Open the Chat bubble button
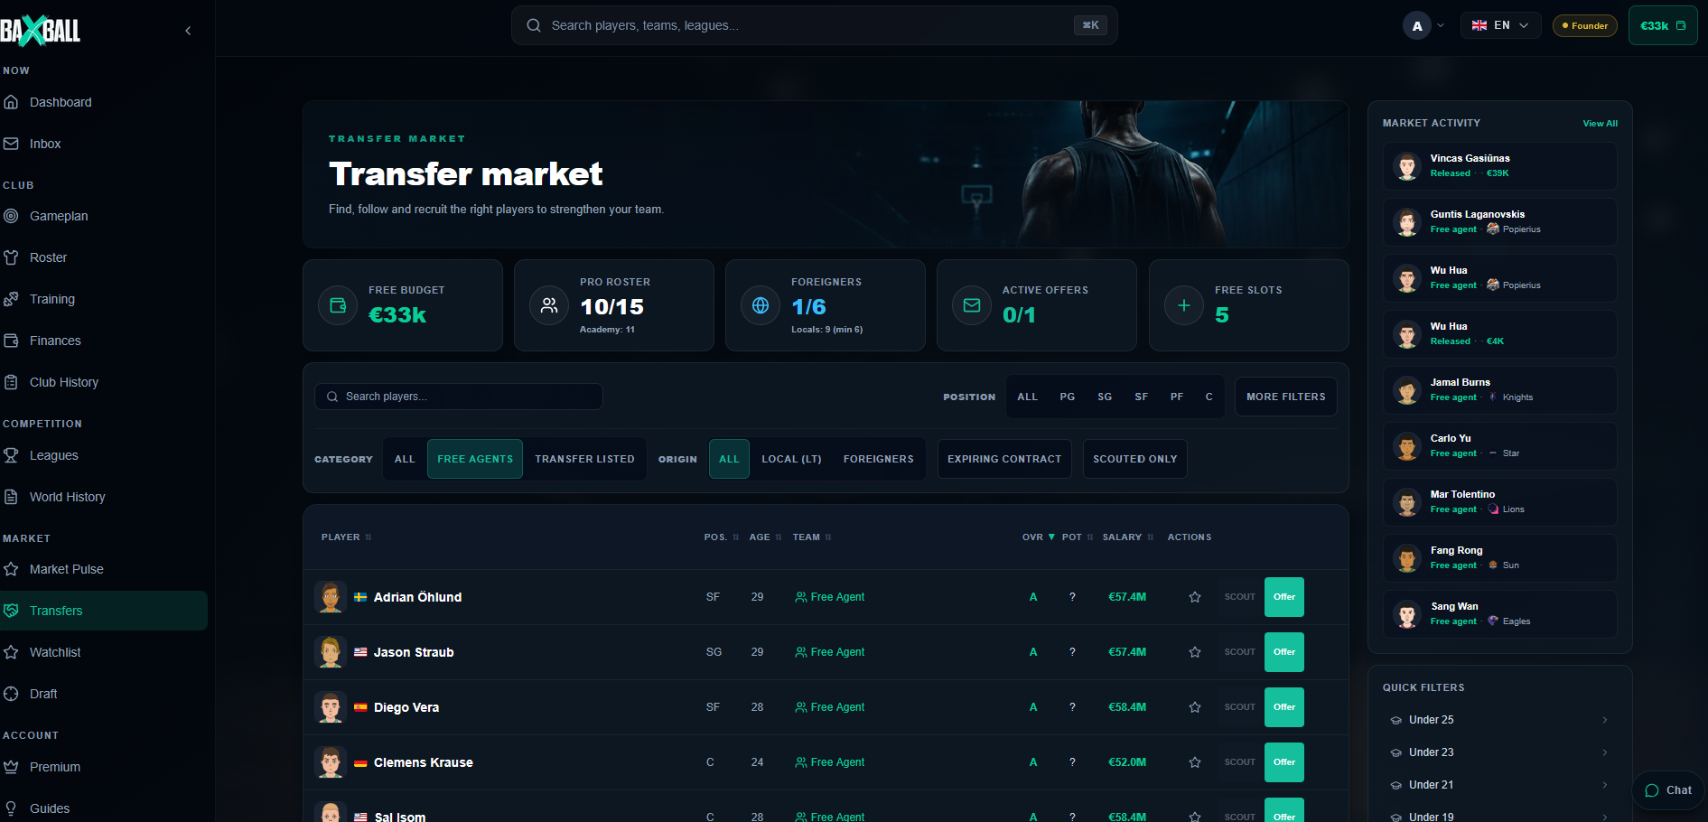1708x822 pixels. point(1667,790)
